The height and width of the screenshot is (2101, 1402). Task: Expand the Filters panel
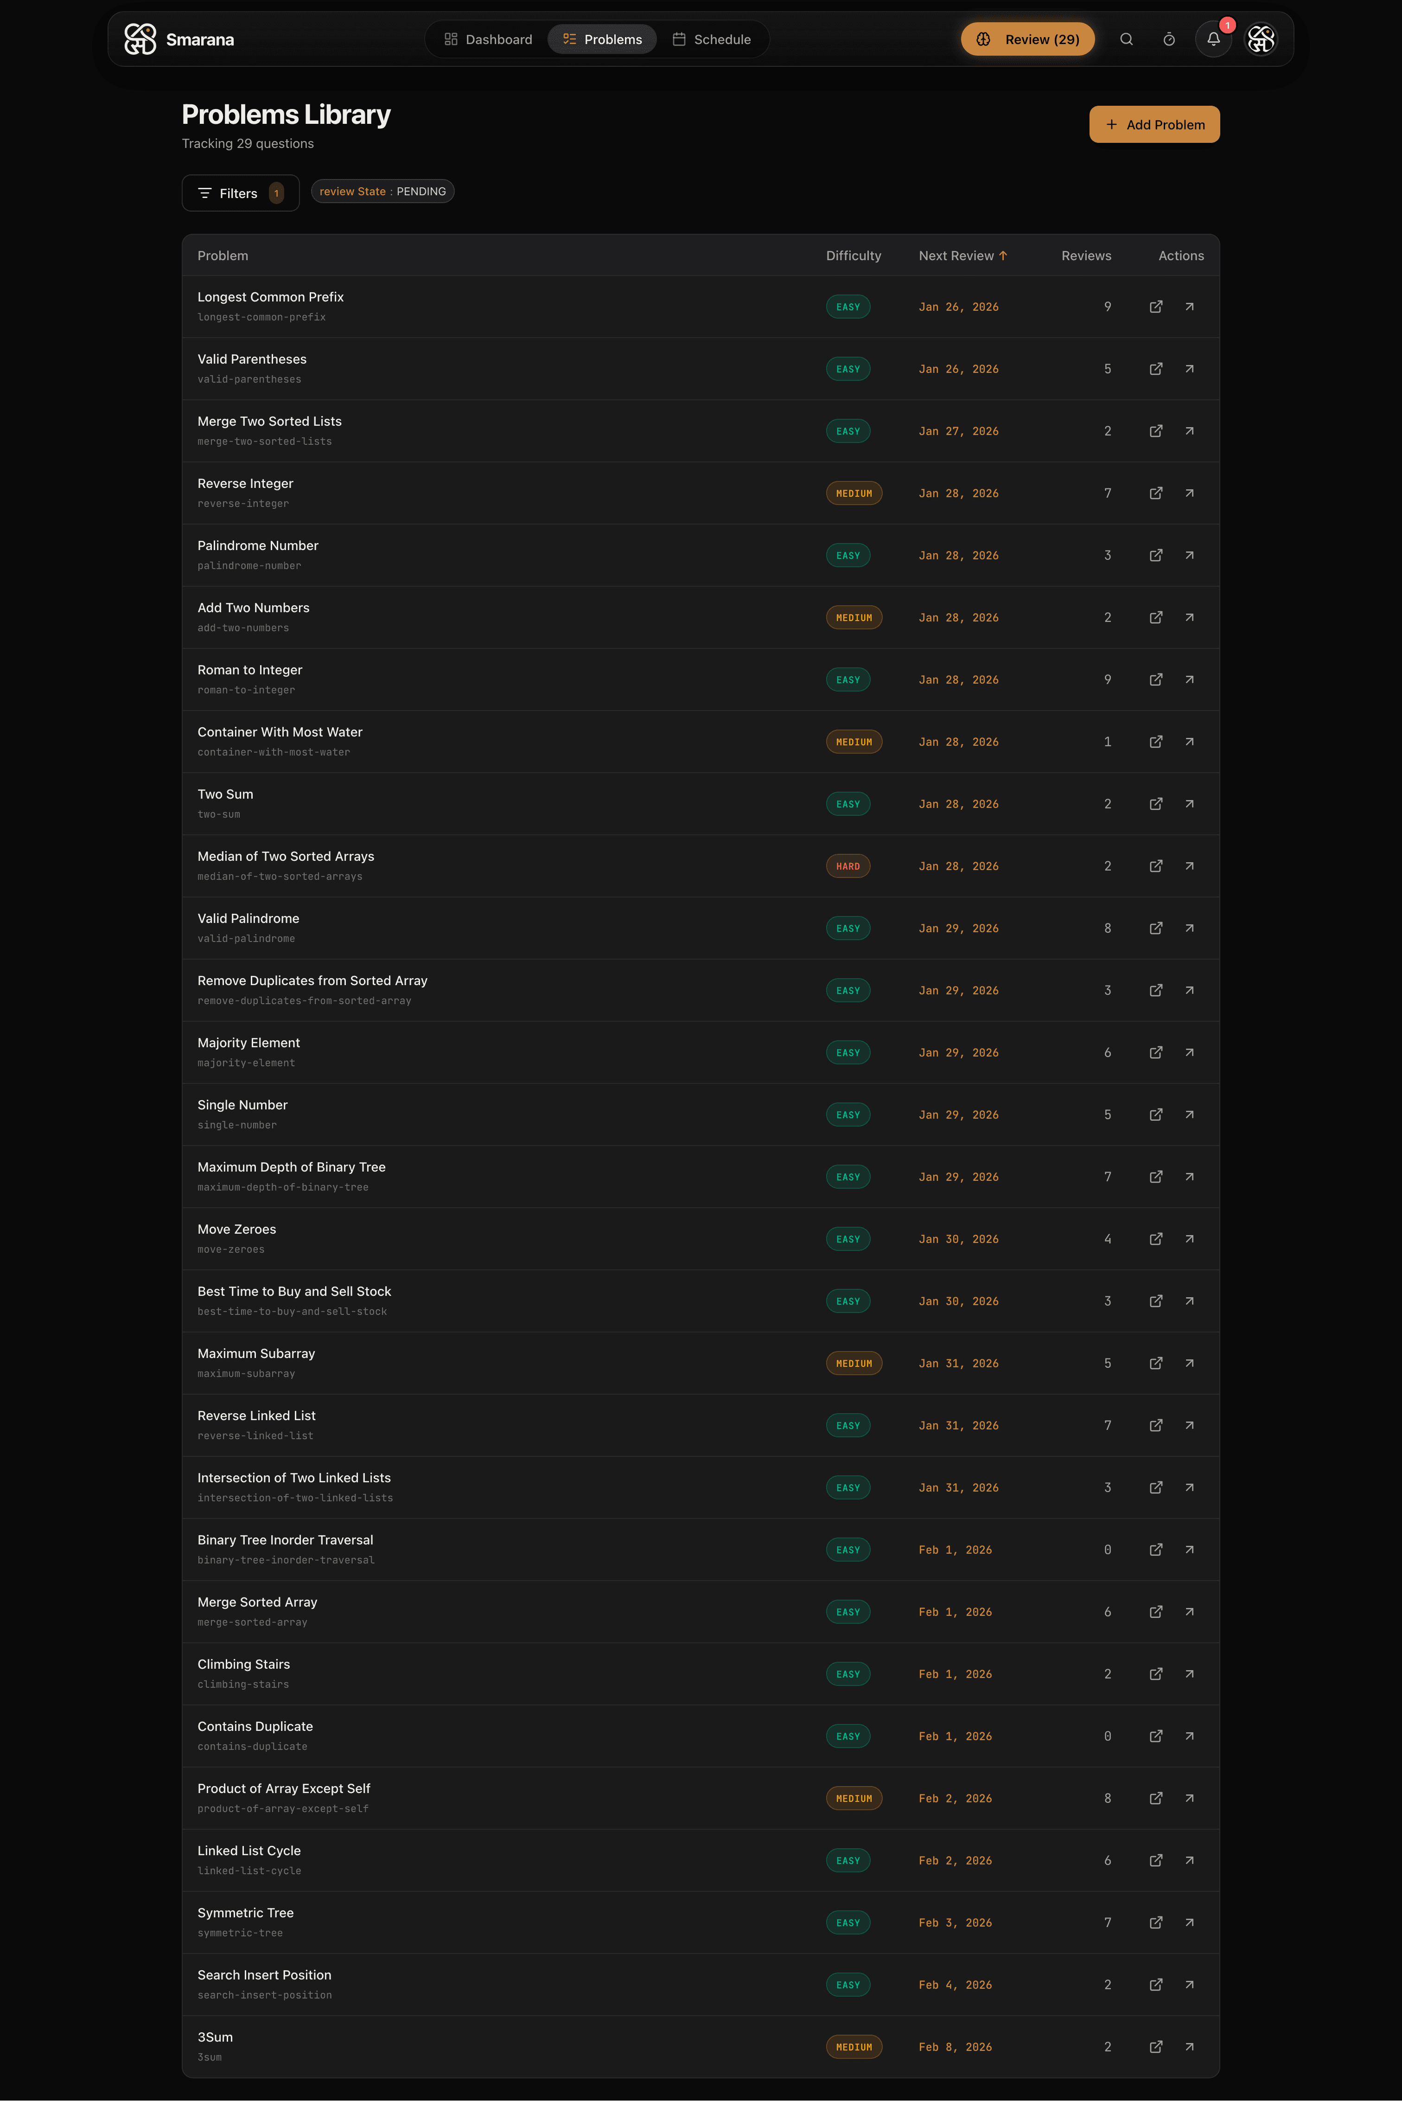click(x=240, y=193)
